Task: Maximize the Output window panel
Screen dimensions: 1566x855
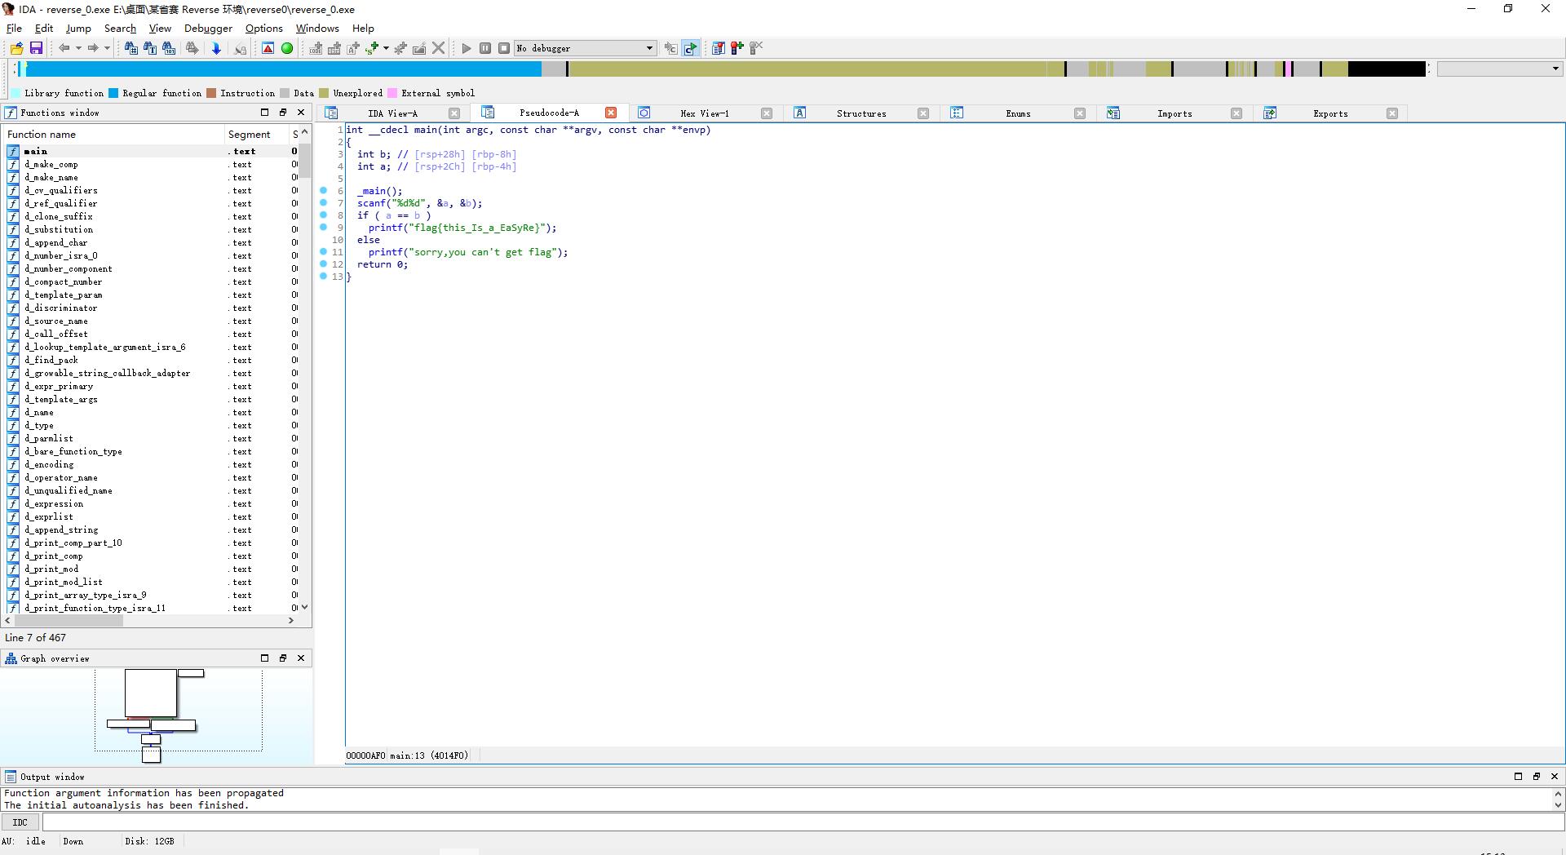Action: click(x=1518, y=777)
